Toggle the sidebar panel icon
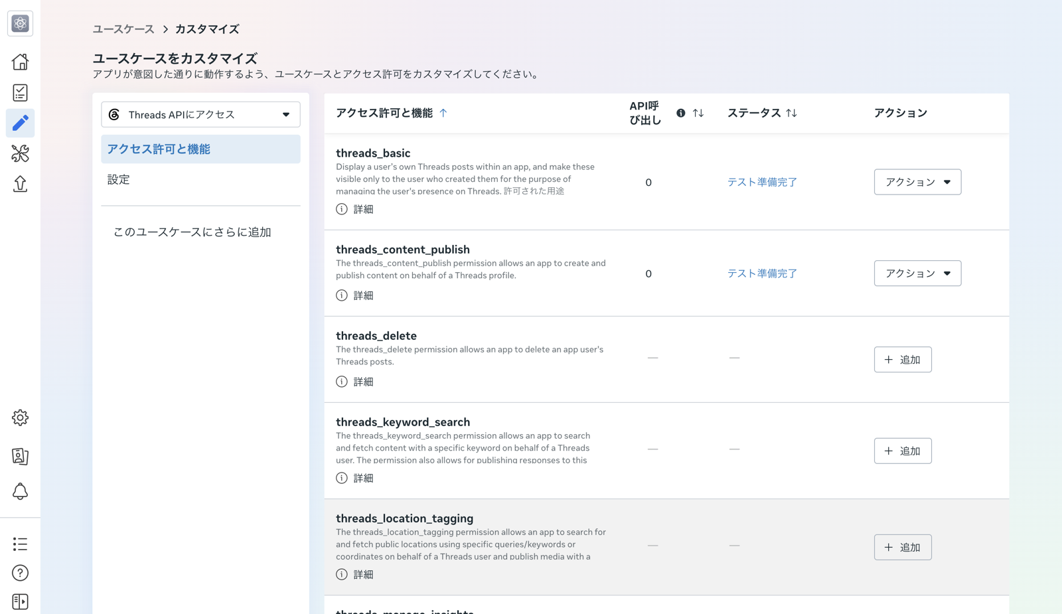The image size is (1062, 614). (20, 601)
